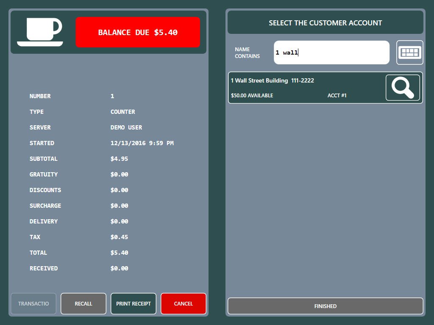Viewport: 434px width, 325px height.
Task: Focus the Name Contains search field
Action: [x=331, y=52]
